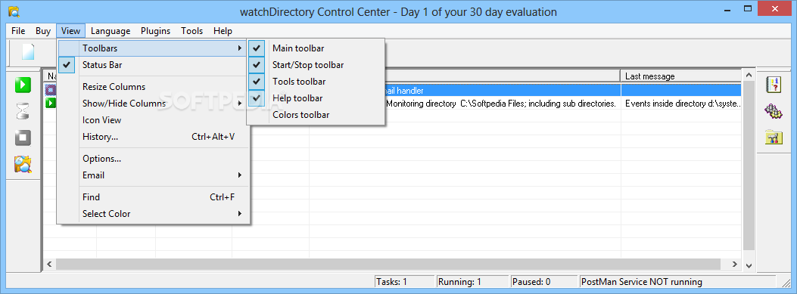Image resolution: width=797 pixels, height=294 pixels.
Task: Click the Last message column header
Action: click(x=681, y=76)
